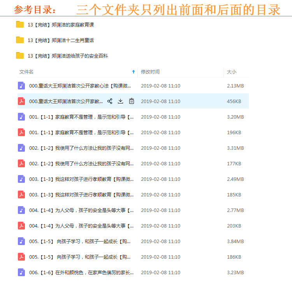Open folder name 13【完结】郑渊洁十二生肖童话
The width and height of the screenshot is (292, 282).
pyautogui.click(x=61, y=40)
